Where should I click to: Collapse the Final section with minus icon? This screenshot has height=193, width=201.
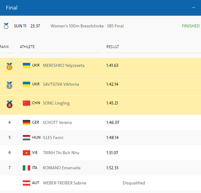pos(194,7)
